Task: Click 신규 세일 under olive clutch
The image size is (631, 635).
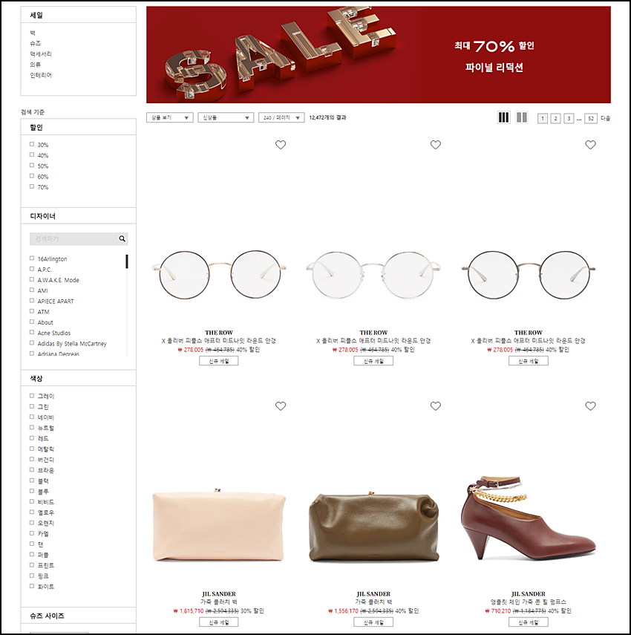Action: [x=373, y=622]
